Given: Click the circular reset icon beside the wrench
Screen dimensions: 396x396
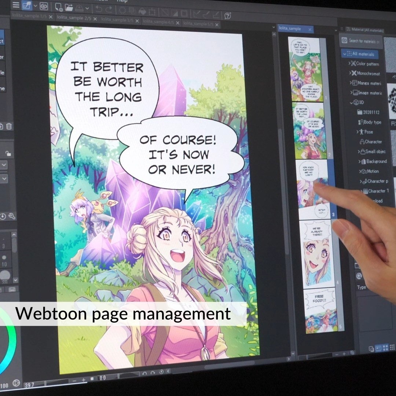Looking at the screenshot, I should [3, 217].
